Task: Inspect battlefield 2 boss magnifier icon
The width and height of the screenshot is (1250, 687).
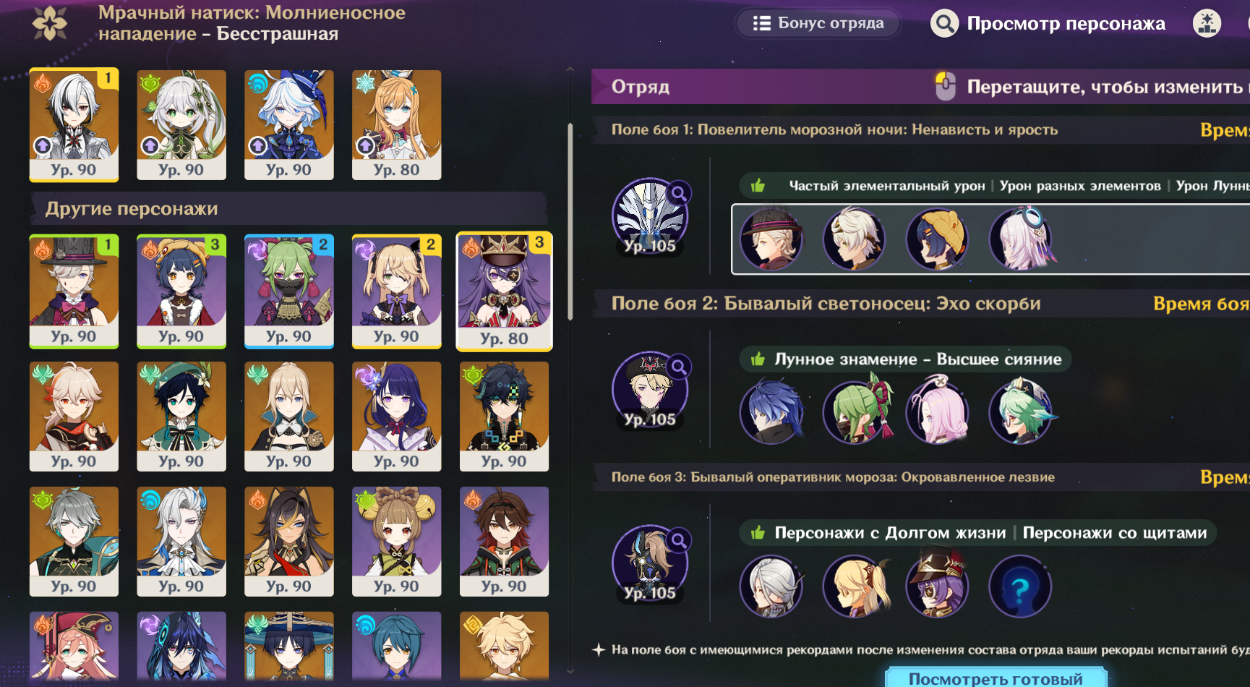Action: click(679, 367)
